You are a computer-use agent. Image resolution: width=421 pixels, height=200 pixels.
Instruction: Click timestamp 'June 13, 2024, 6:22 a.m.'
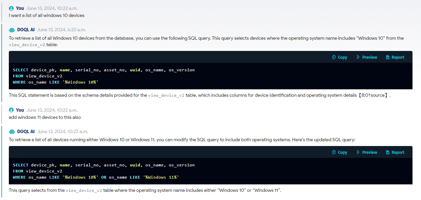[x=62, y=30]
